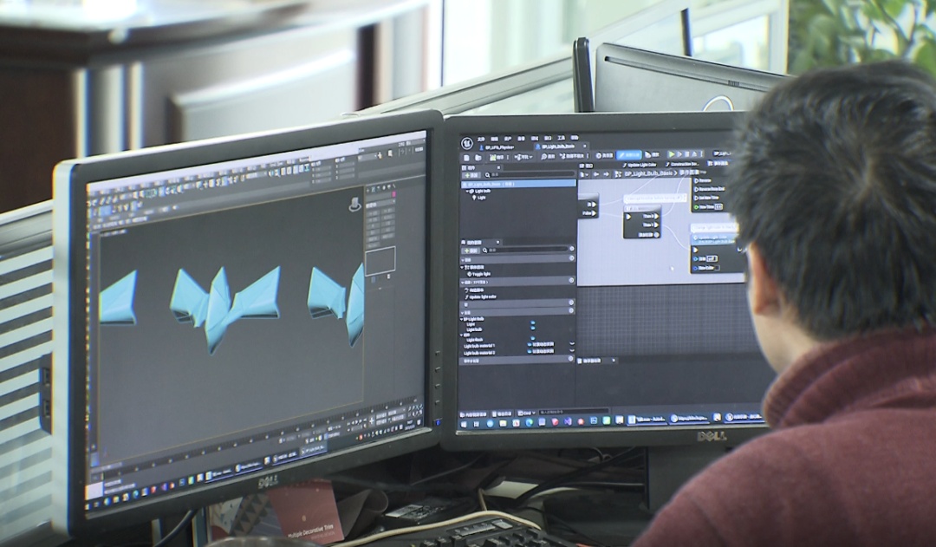
Task: Open My Blueprint settings gear
Action: pos(572,249)
